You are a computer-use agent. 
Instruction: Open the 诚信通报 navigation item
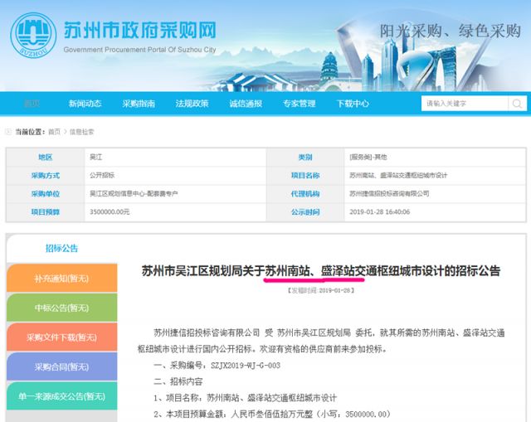[x=246, y=104]
